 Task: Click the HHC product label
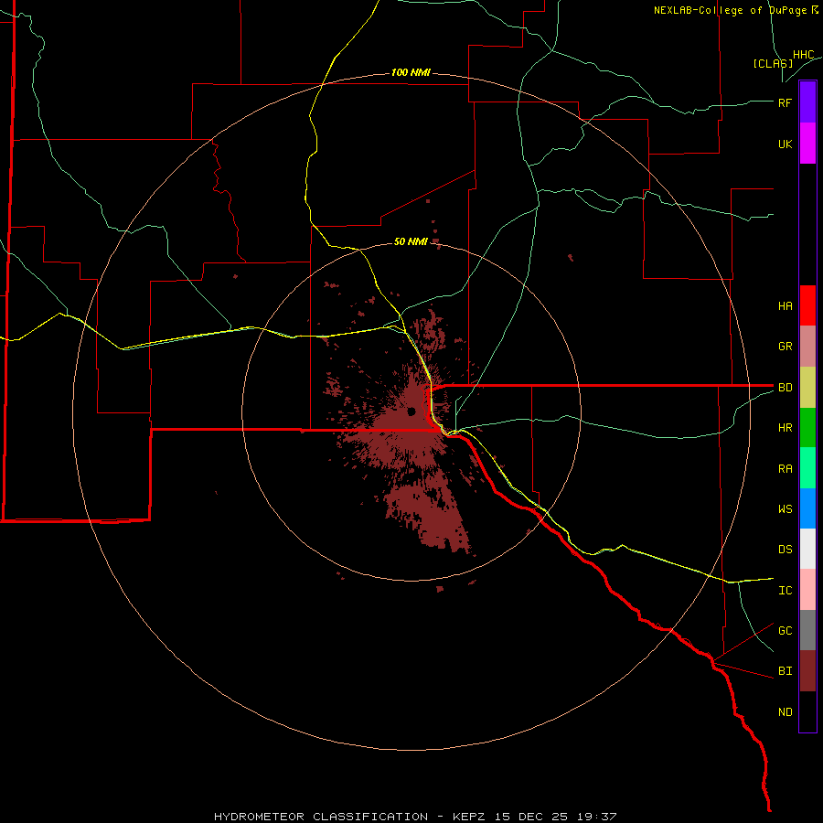tap(803, 55)
